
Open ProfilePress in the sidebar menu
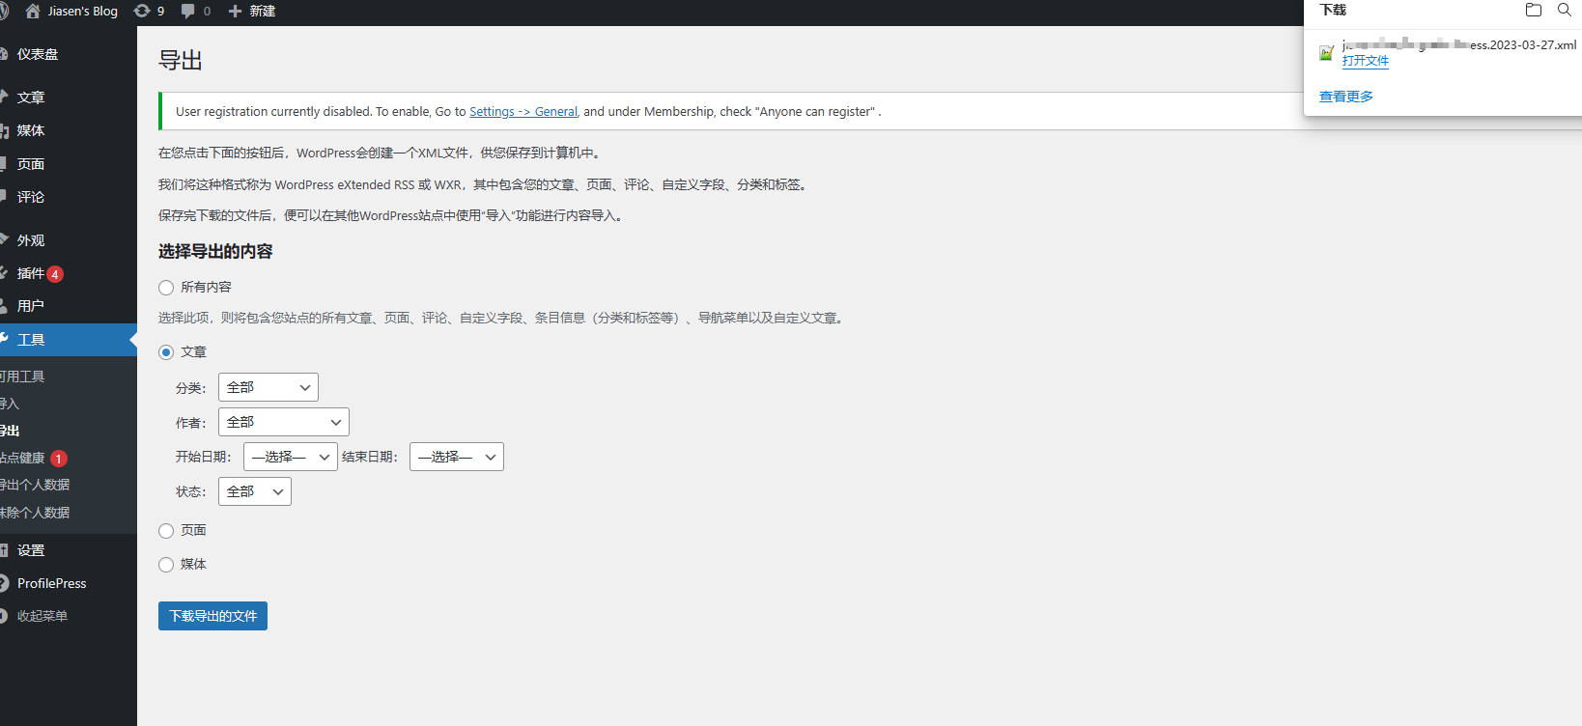click(x=51, y=583)
